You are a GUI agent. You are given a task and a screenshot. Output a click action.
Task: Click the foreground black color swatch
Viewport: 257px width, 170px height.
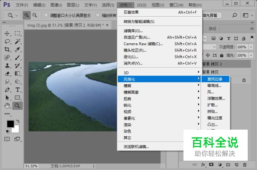(x=10, y=124)
